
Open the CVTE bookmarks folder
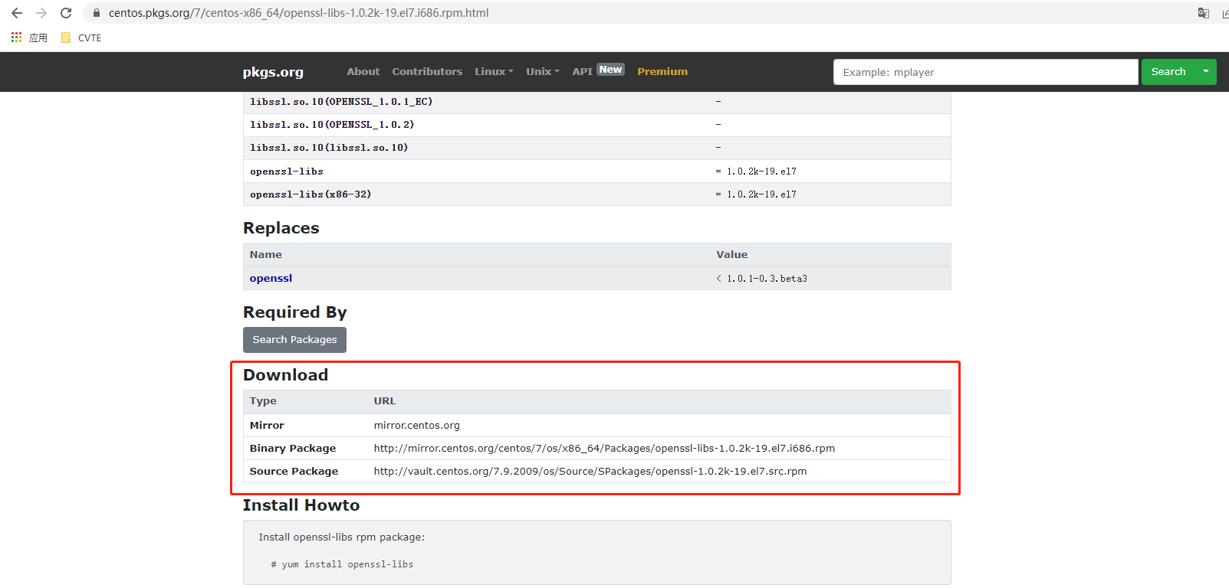[81, 38]
